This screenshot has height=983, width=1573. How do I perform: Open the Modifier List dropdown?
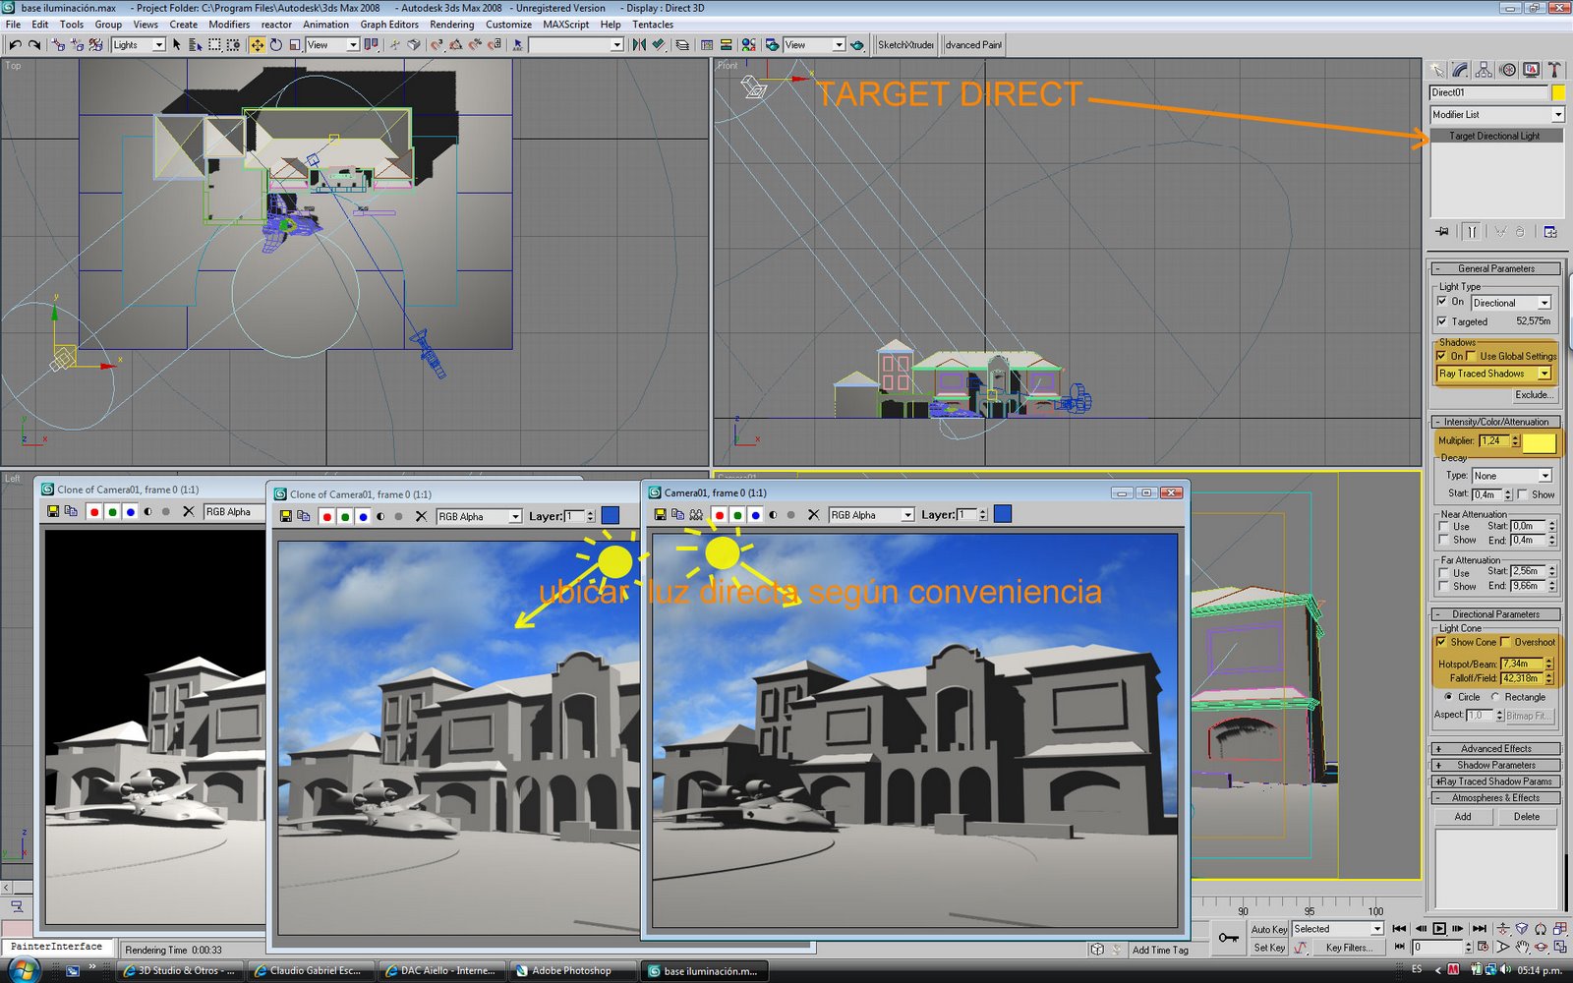(x=1496, y=115)
